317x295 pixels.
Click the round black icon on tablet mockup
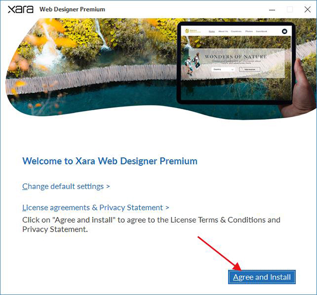284,31
